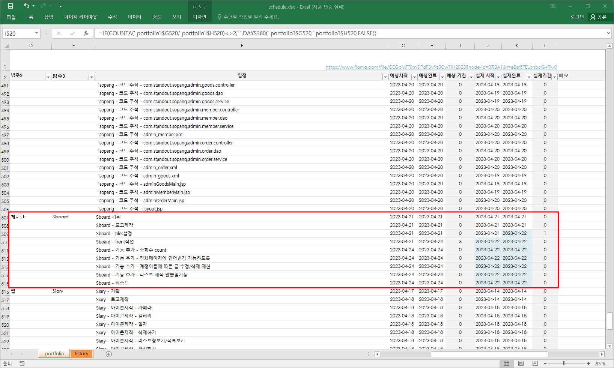Screen dimensions: 614x368
Task: Open the Ribbon Display Options icon
Action: click(x=553, y=6)
